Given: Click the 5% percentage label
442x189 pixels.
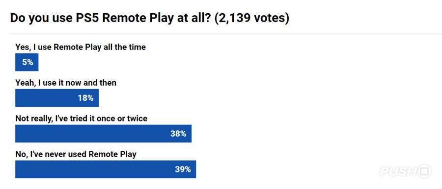Looking at the screenshot, I should pyautogui.click(x=28, y=63).
